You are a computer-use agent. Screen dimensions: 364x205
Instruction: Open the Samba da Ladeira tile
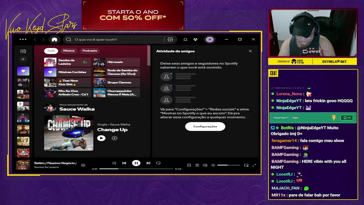pos(67,62)
